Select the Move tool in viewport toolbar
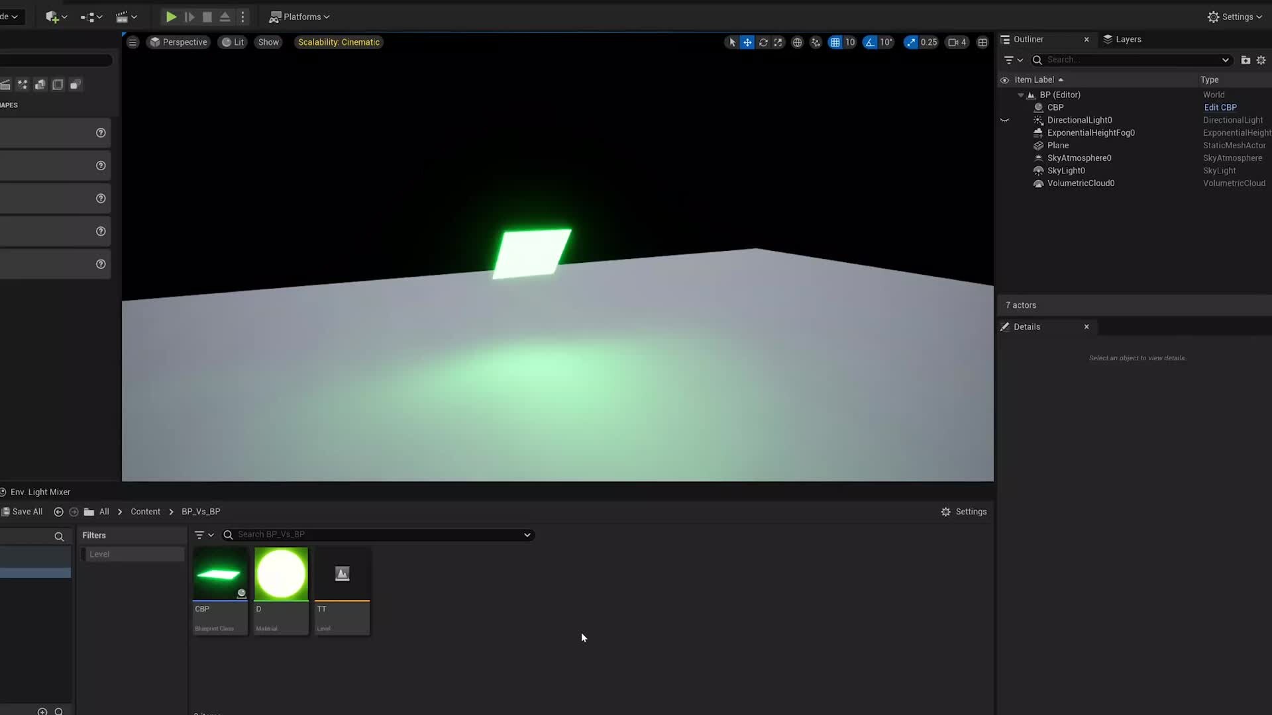The width and height of the screenshot is (1272, 715). [x=747, y=42]
